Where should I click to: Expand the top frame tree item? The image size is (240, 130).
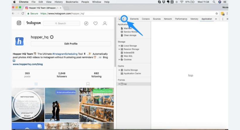pos(119,84)
